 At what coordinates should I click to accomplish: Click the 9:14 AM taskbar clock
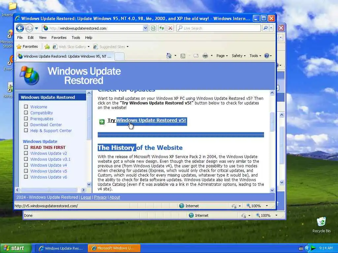(326, 248)
